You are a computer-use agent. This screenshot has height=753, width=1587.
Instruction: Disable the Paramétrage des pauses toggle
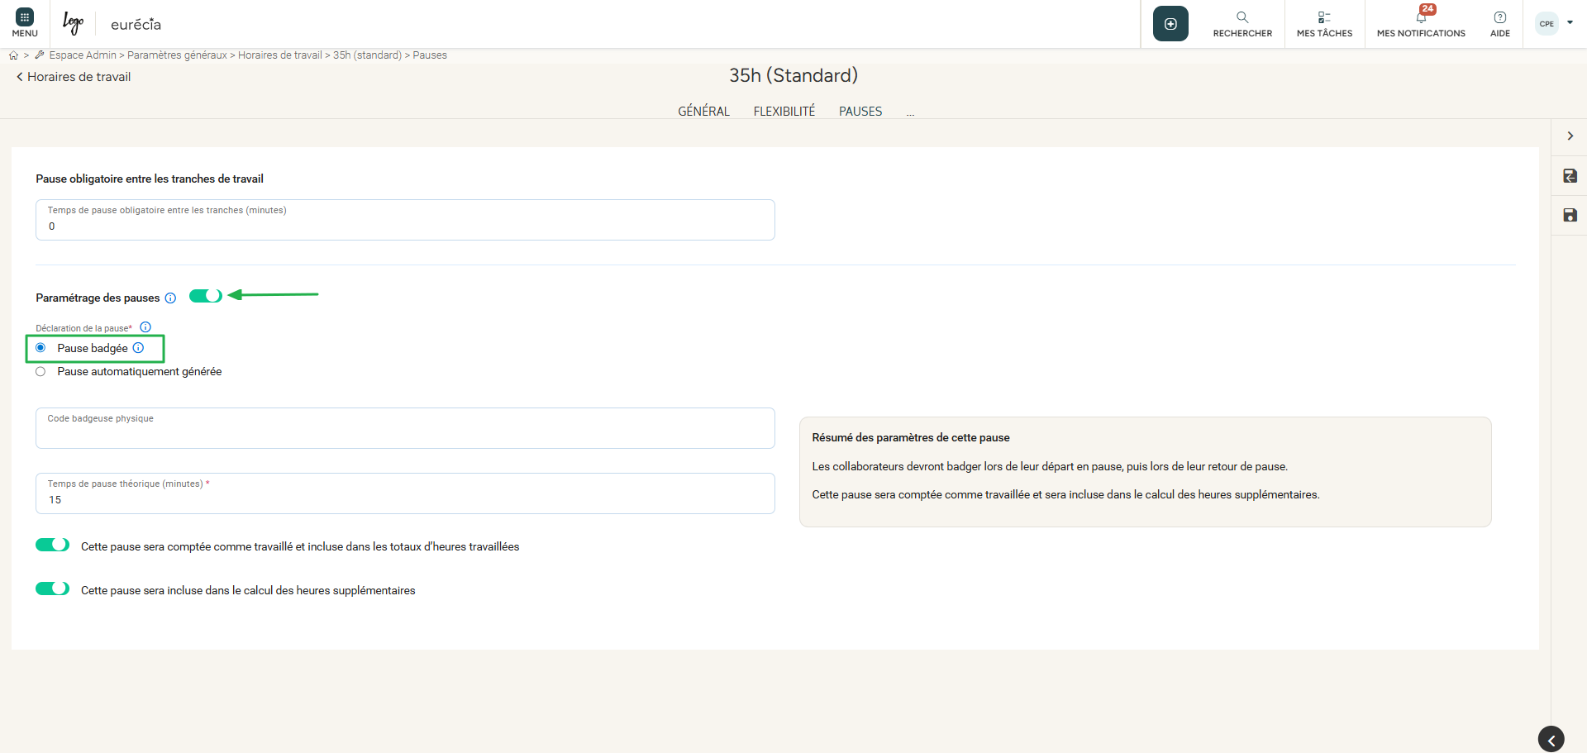pos(206,296)
